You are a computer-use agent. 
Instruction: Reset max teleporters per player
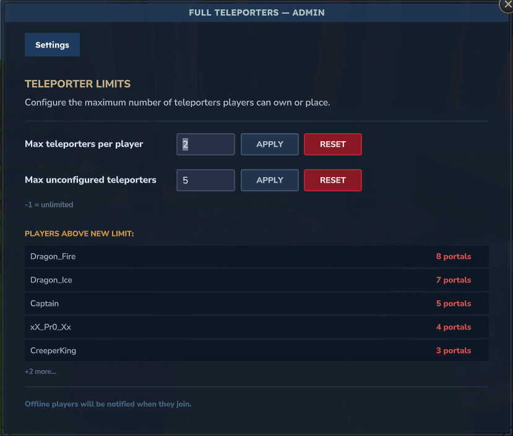click(333, 144)
